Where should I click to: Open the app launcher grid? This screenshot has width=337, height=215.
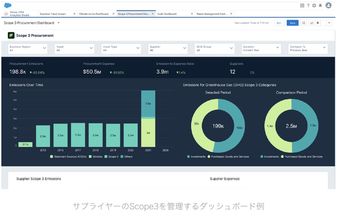pos(302,5)
